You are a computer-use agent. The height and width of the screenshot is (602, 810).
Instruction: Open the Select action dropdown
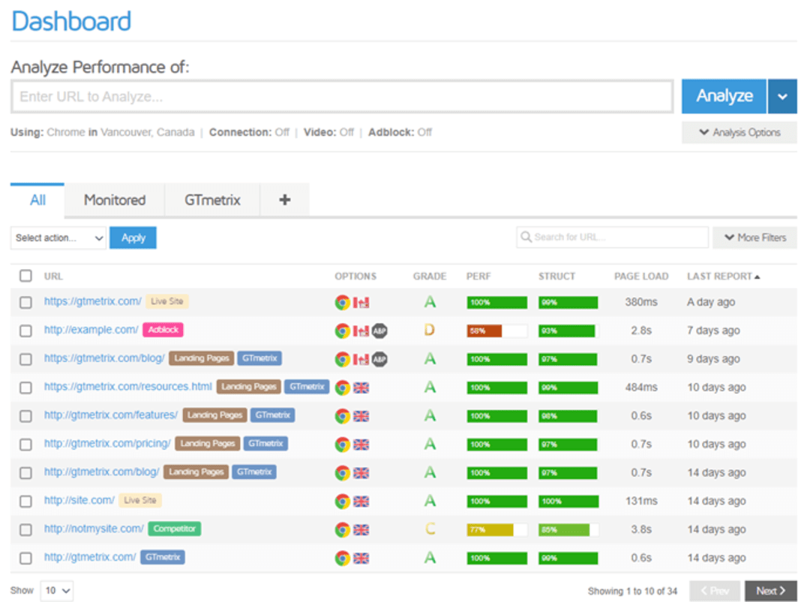tap(58, 238)
